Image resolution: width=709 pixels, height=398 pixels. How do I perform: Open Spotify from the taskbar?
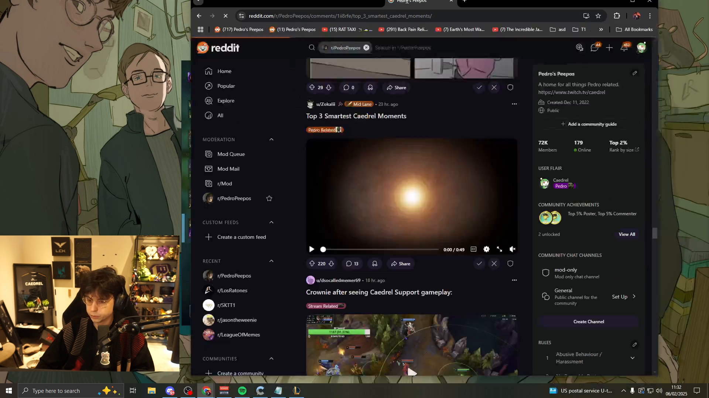[242, 391]
